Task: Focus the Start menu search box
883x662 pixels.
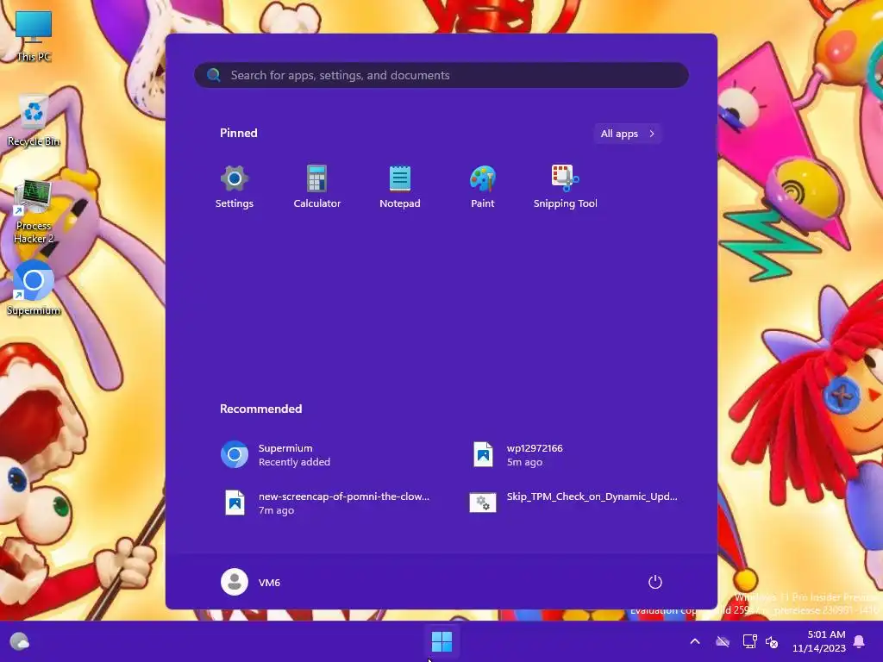Action: pyautogui.click(x=441, y=75)
